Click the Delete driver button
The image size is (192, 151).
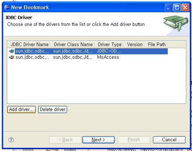coord(53,110)
